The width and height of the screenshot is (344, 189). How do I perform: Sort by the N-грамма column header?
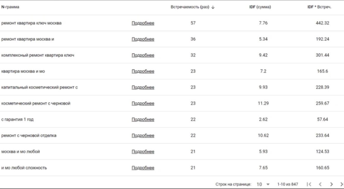pyautogui.click(x=10, y=7)
